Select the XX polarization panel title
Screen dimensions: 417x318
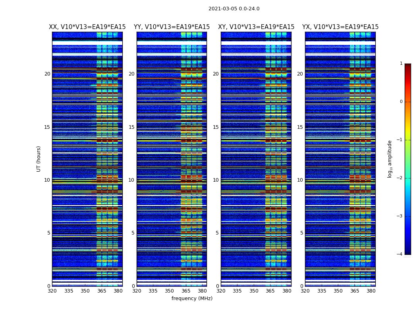87,27
